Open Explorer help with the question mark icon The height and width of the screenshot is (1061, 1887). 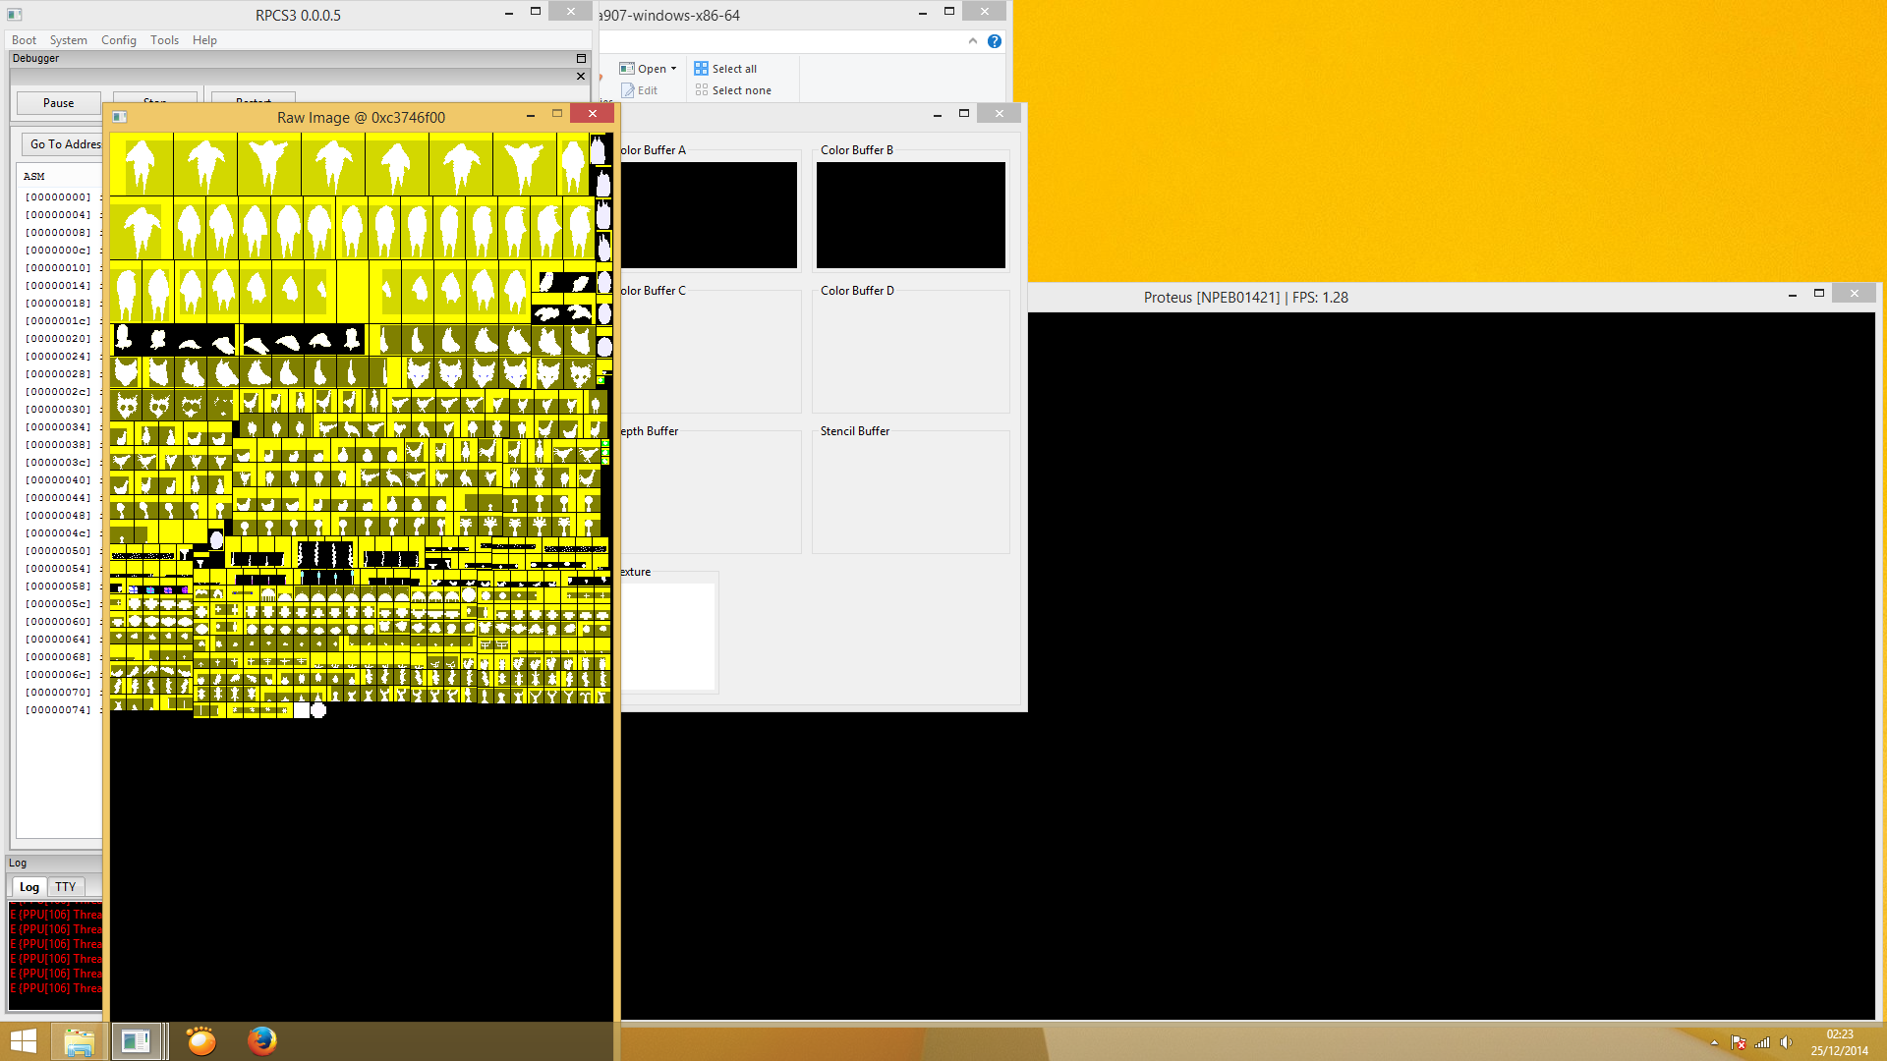click(995, 41)
